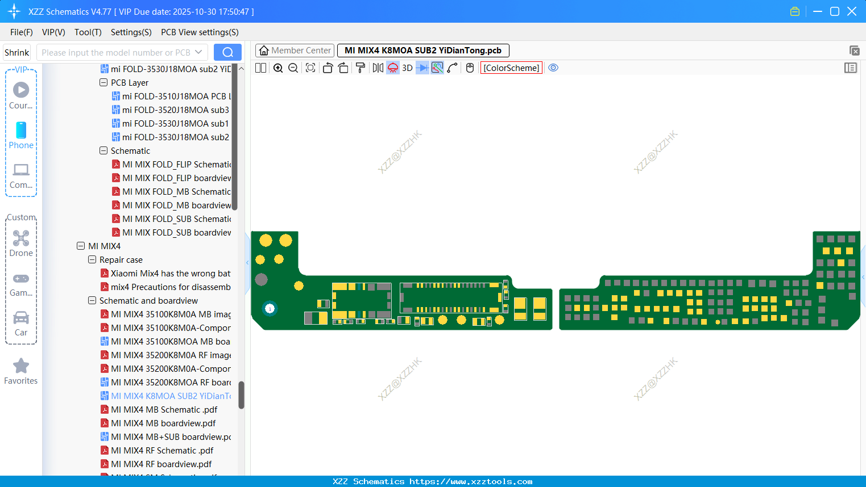Click the gray round pad on left board
The image size is (866, 487).
coord(261,279)
